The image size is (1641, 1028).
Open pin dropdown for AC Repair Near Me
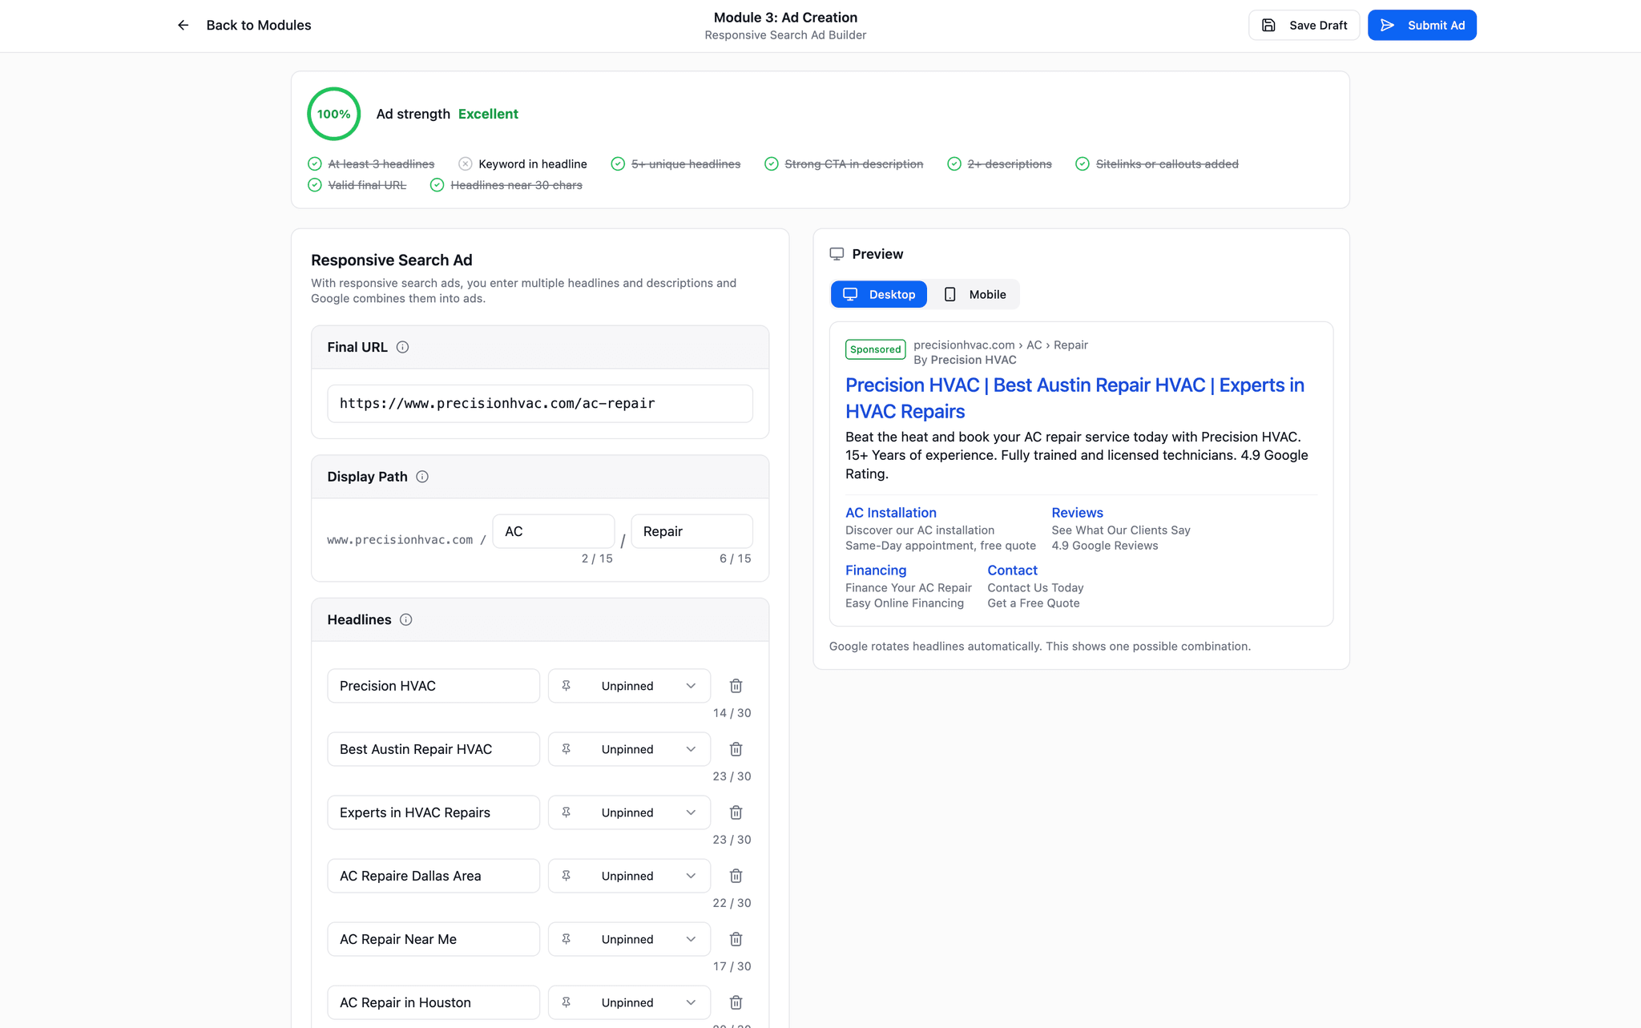[x=629, y=939]
